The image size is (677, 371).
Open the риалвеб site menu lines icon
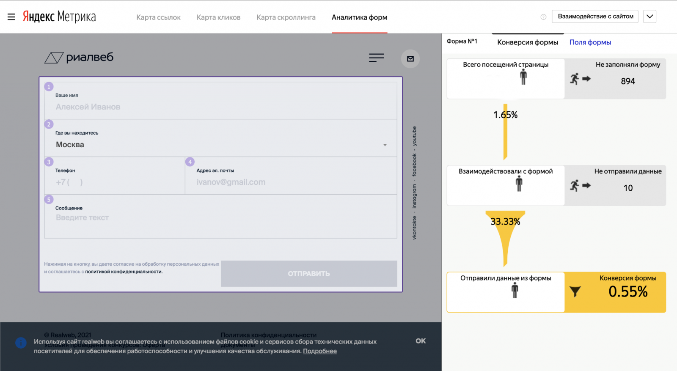click(x=376, y=58)
